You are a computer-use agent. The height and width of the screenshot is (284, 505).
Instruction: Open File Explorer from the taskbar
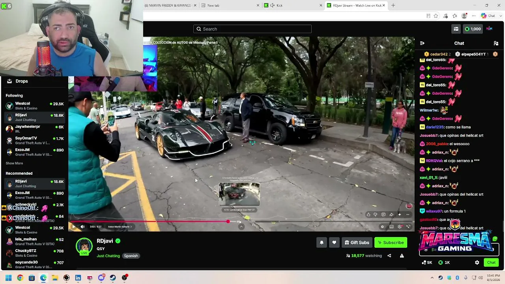[x=55, y=278]
